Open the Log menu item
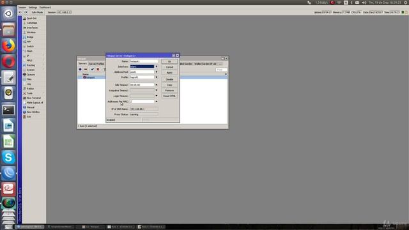Screen dimensions: 409x230 click(x=28, y=84)
